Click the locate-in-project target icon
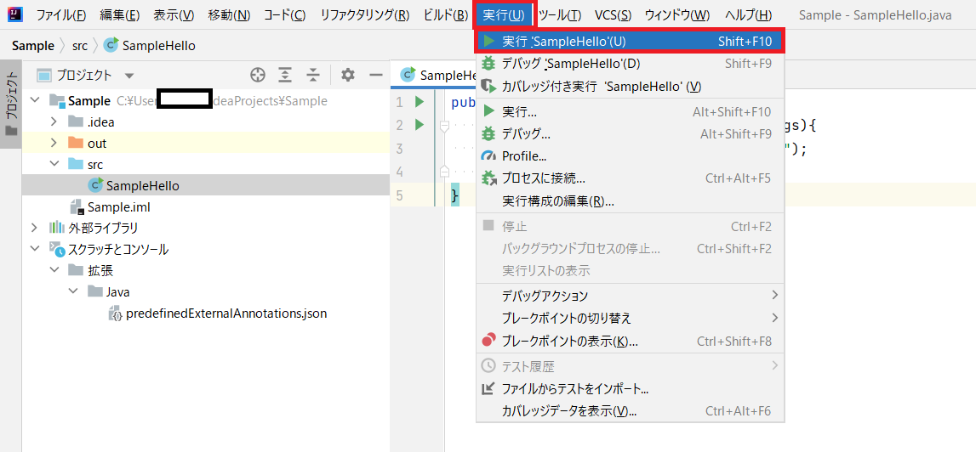 coord(257,75)
